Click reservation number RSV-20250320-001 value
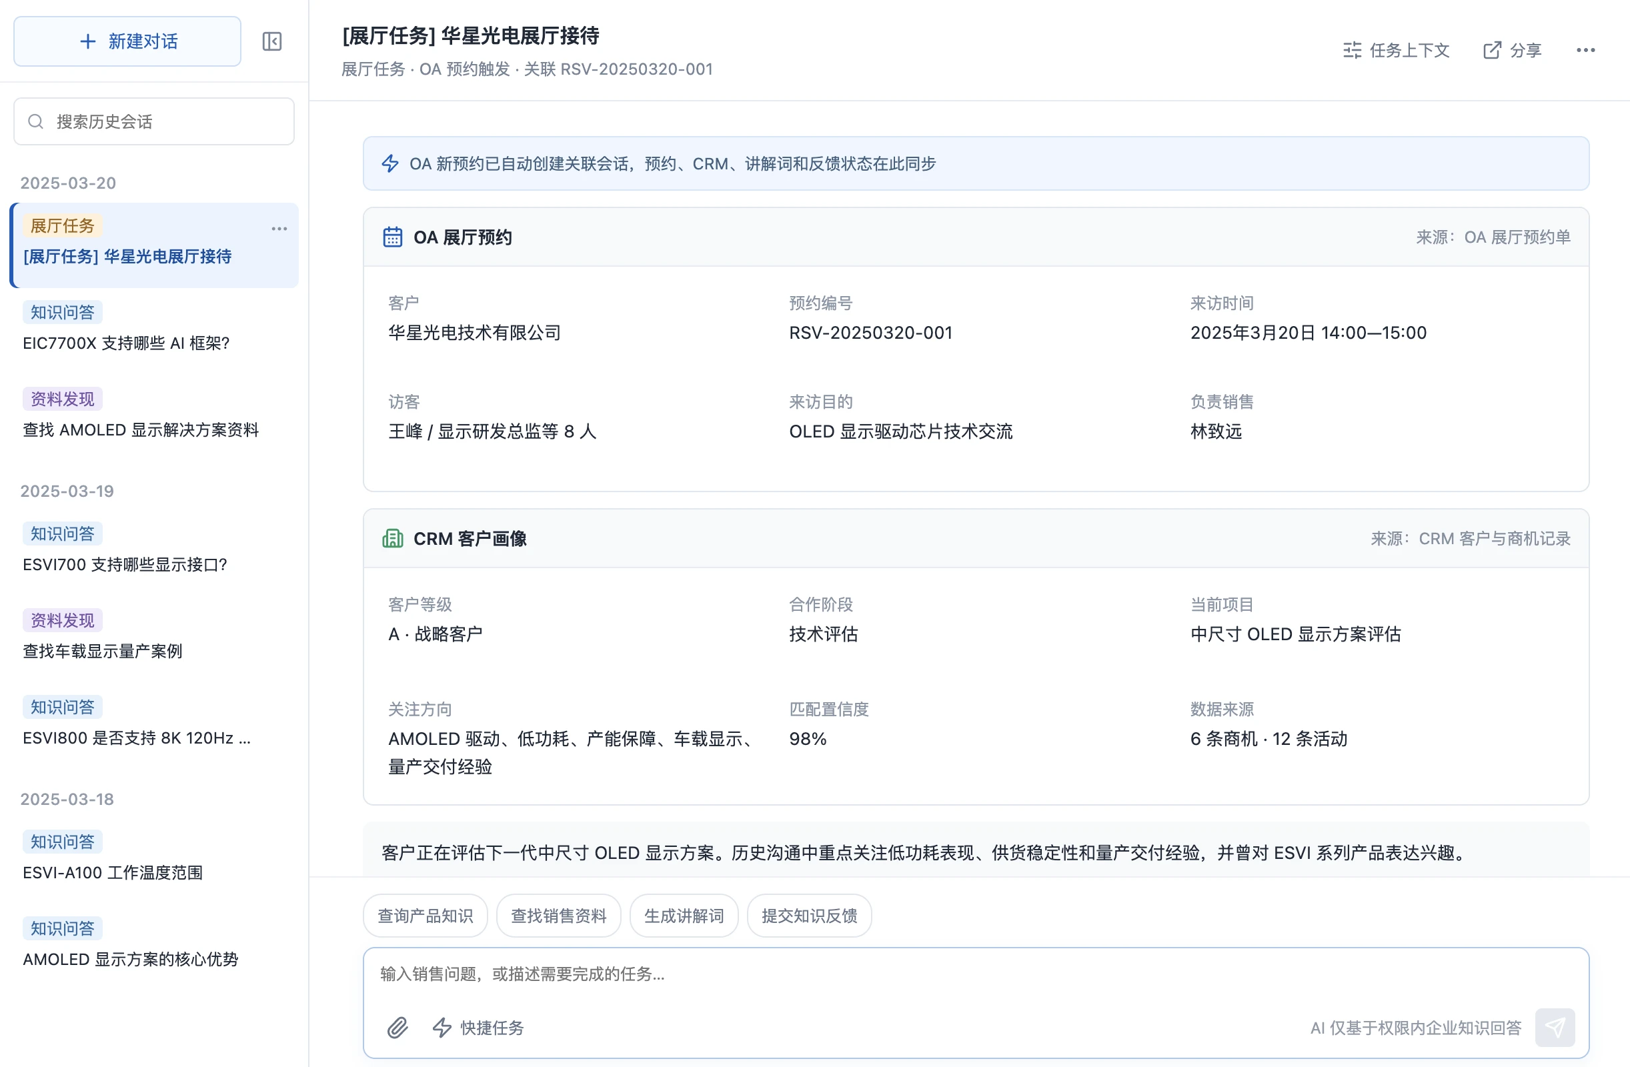This screenshot has width=1630, height=1067. [870, 333]
